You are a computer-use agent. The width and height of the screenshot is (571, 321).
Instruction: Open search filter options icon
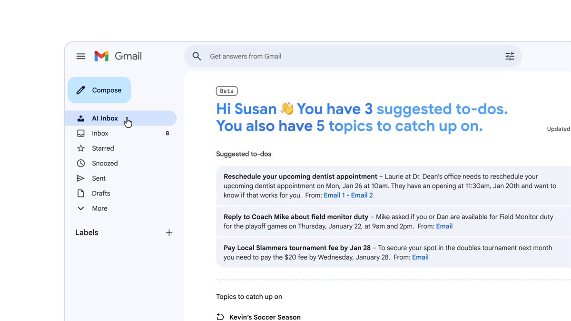[x=510, y=56]
